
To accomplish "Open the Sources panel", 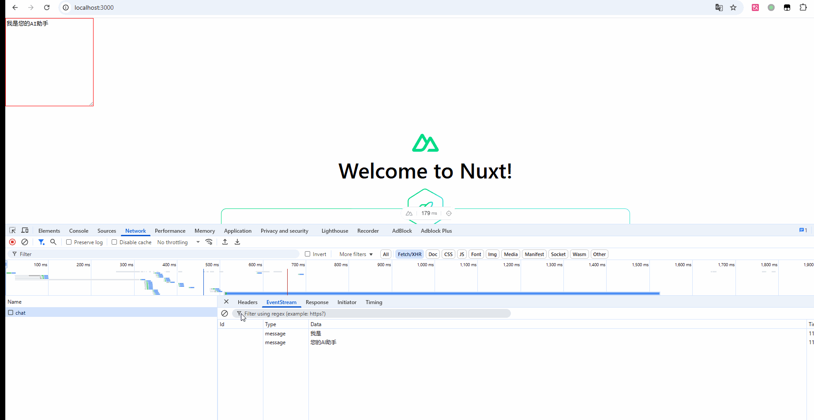I will pyautogui.click(x=107, y=230).
